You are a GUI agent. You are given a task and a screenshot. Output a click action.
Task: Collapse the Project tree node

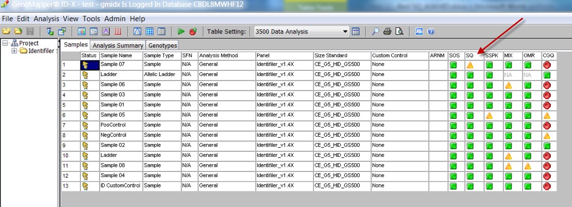(5, 43)
